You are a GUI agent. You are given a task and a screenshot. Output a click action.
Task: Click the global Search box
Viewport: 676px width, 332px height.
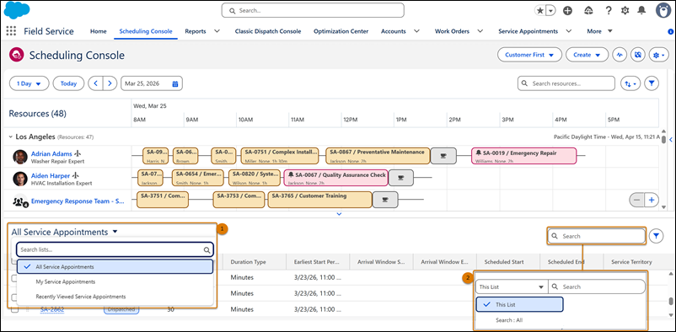[x=313, y=10]
